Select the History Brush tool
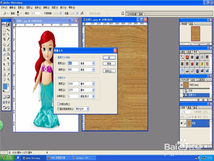 click(x=8, y=49)
